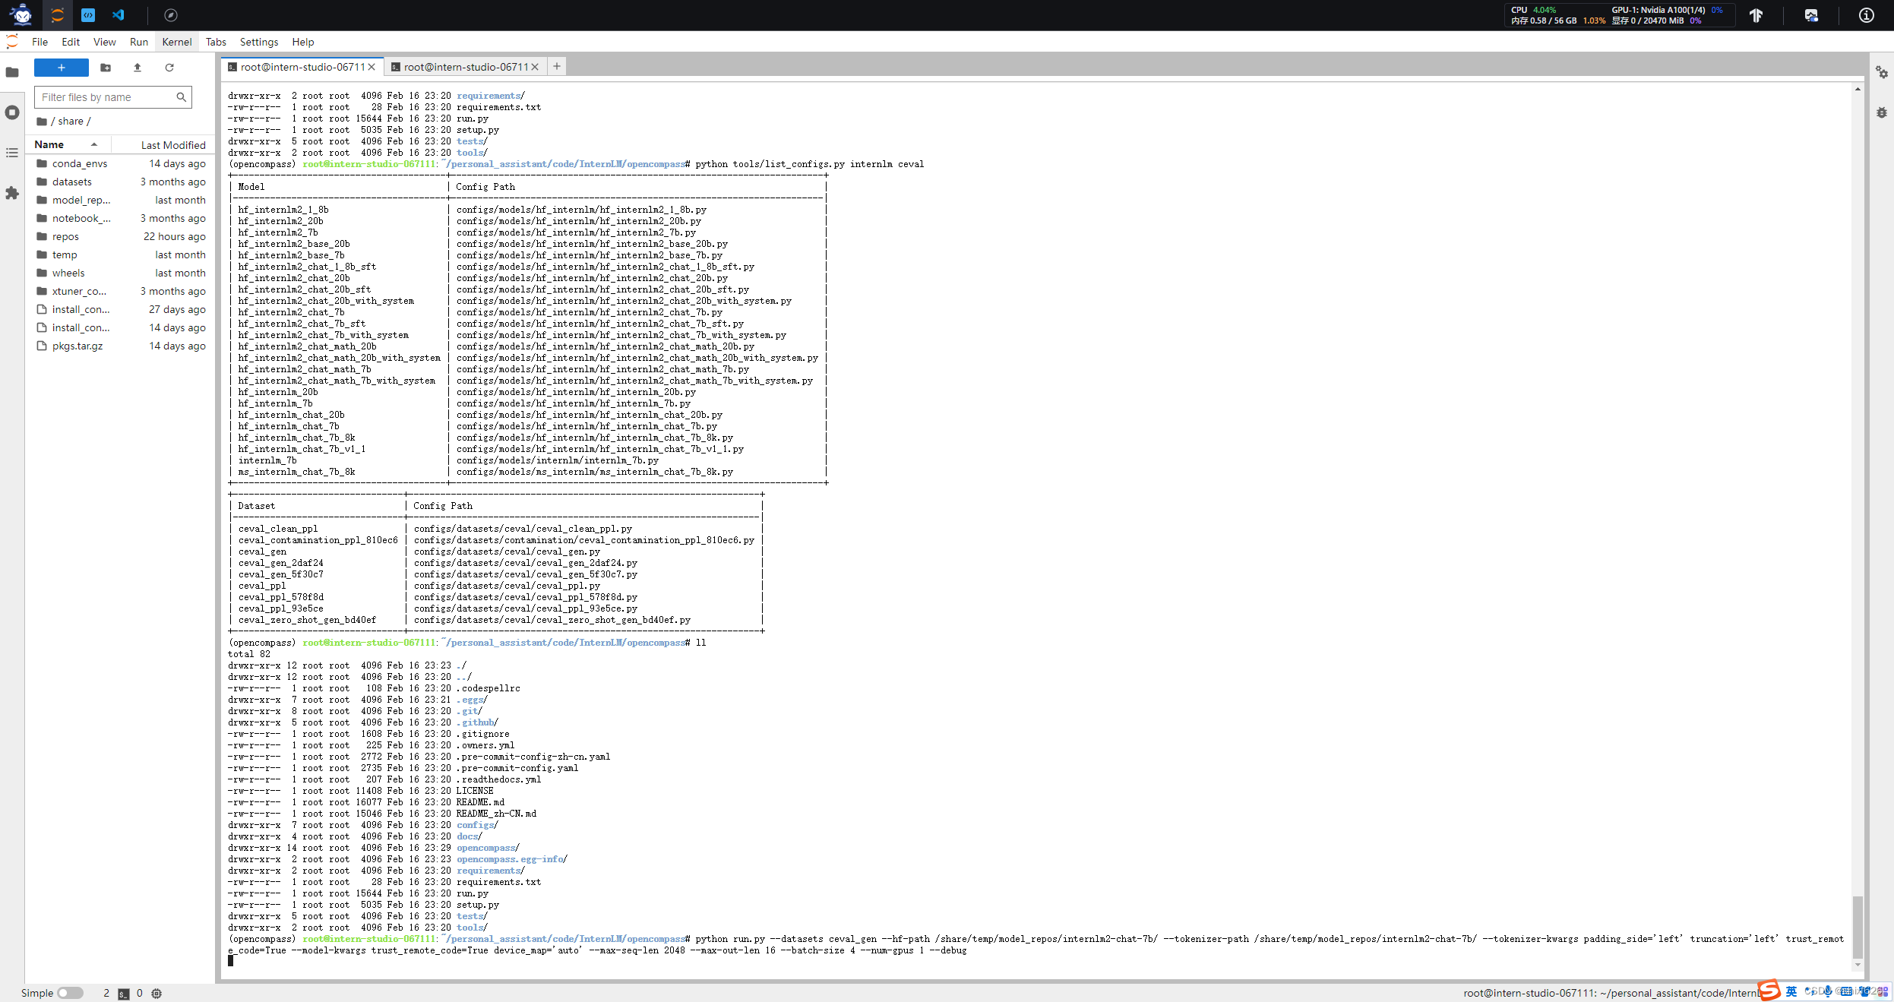This screenshot has height=1002, width=1894.
Task: Click the Name column sort chevron
Action: (x=94, y=144)
